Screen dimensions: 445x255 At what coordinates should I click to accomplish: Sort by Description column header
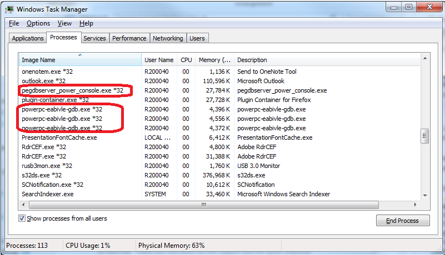(x=327, y=60)
